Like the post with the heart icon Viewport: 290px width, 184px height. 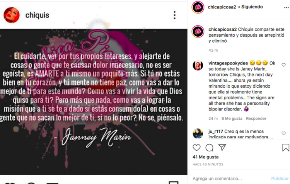click(196, 148)
